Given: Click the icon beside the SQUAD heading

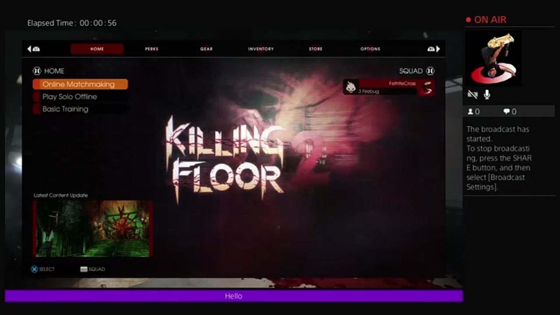Looking at the screenshot, I should (430, 71).
